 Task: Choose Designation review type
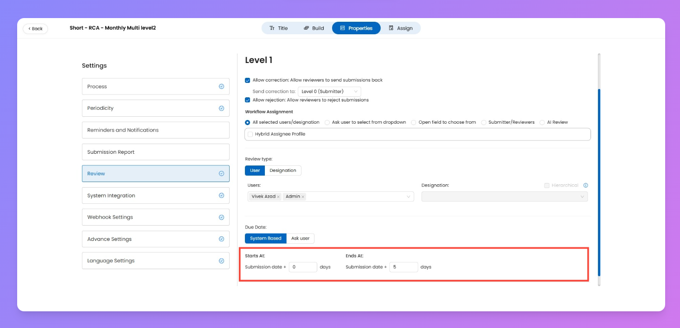pyautogui.click(x=283, y=170)
